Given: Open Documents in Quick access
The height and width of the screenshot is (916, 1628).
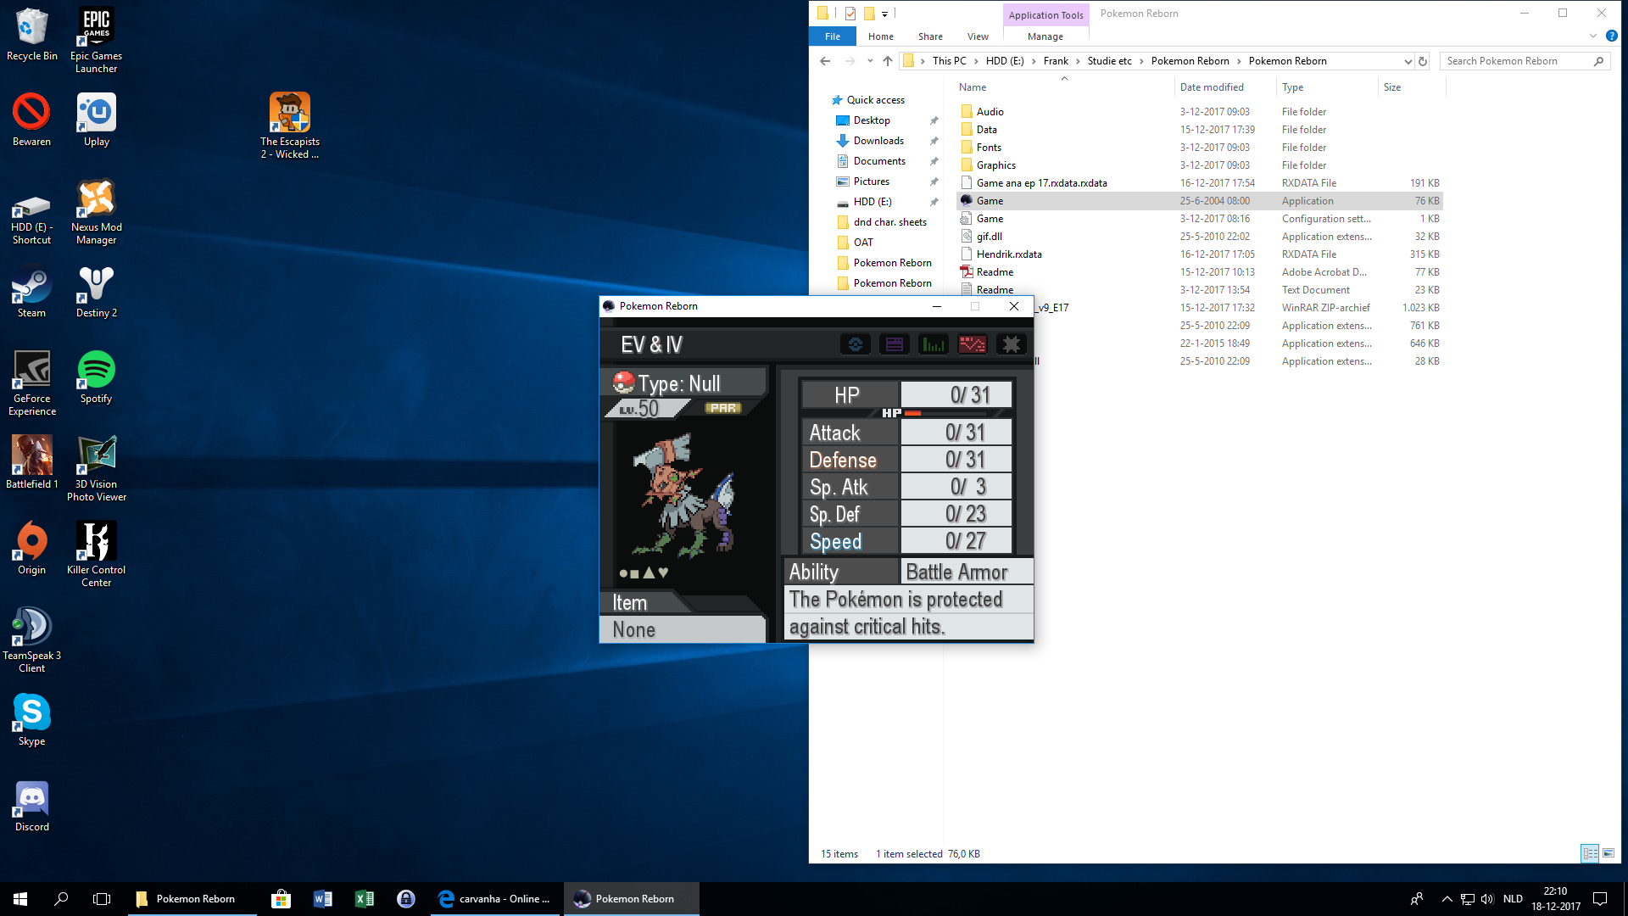Looking at the screenshot, I should pyautogui.click(x=879, y=161).
